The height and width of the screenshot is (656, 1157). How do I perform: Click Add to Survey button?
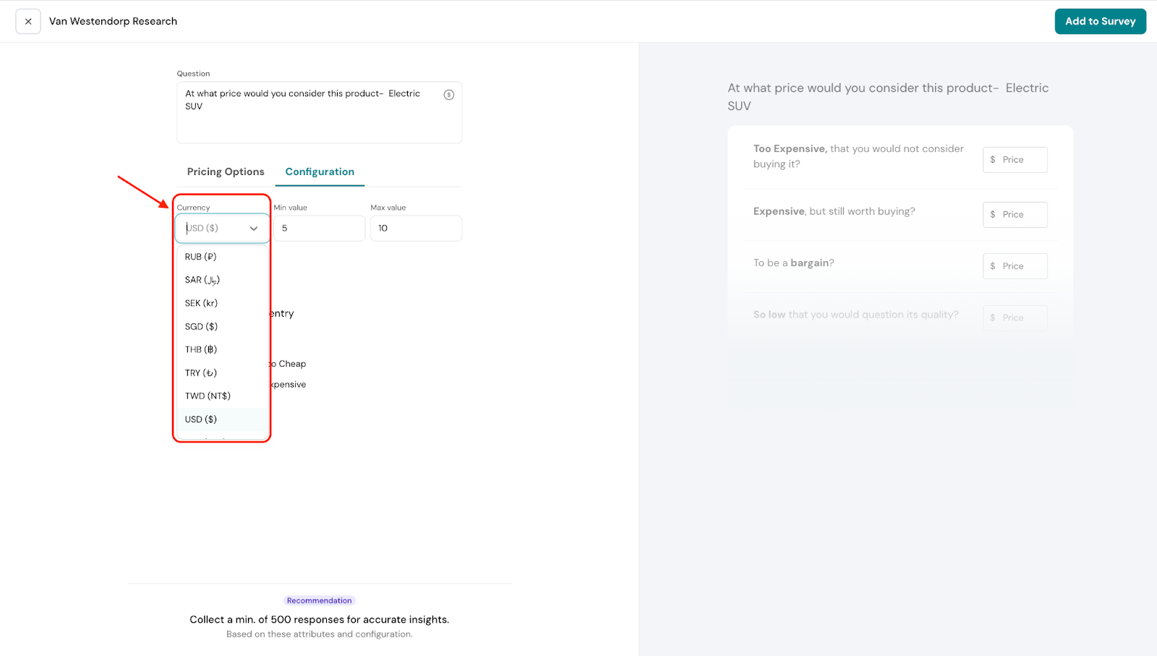tap(1100, 22)
